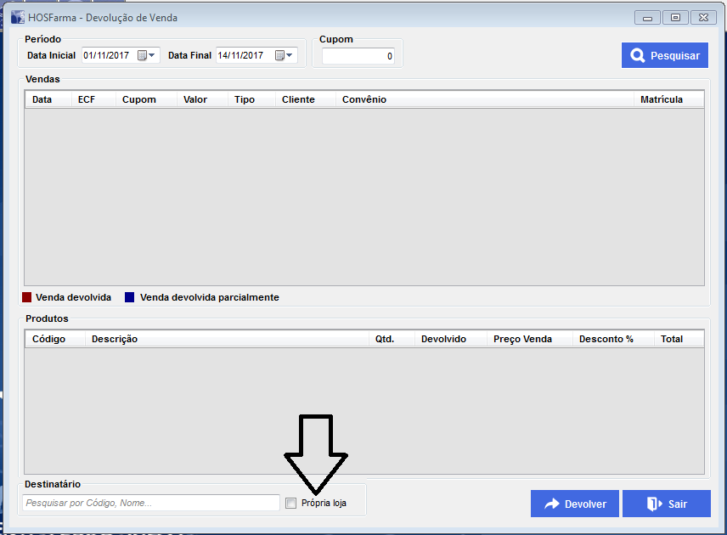This screenshot has width=727, height=535.
Task: Sort products by Descrição column header
Action: [115, 339]
